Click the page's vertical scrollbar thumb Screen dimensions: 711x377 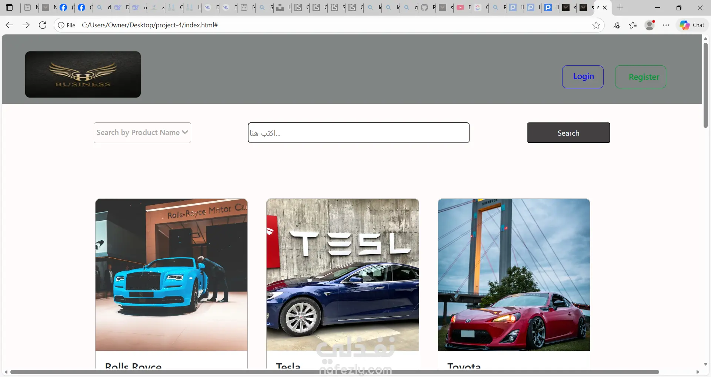click(x=705, y=85)
